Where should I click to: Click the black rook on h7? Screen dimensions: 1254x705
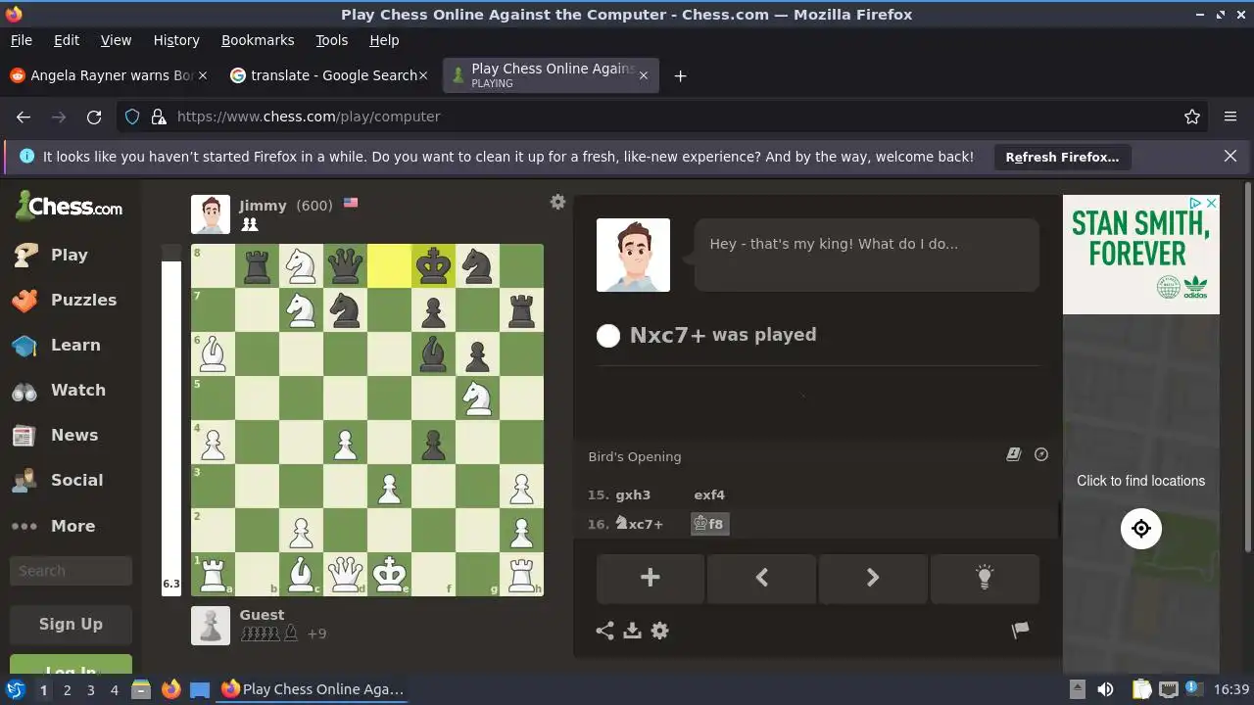(521, 310)
